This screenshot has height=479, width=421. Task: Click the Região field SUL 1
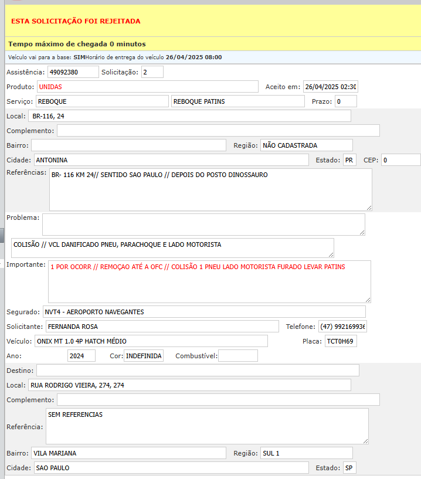point(307,453)
